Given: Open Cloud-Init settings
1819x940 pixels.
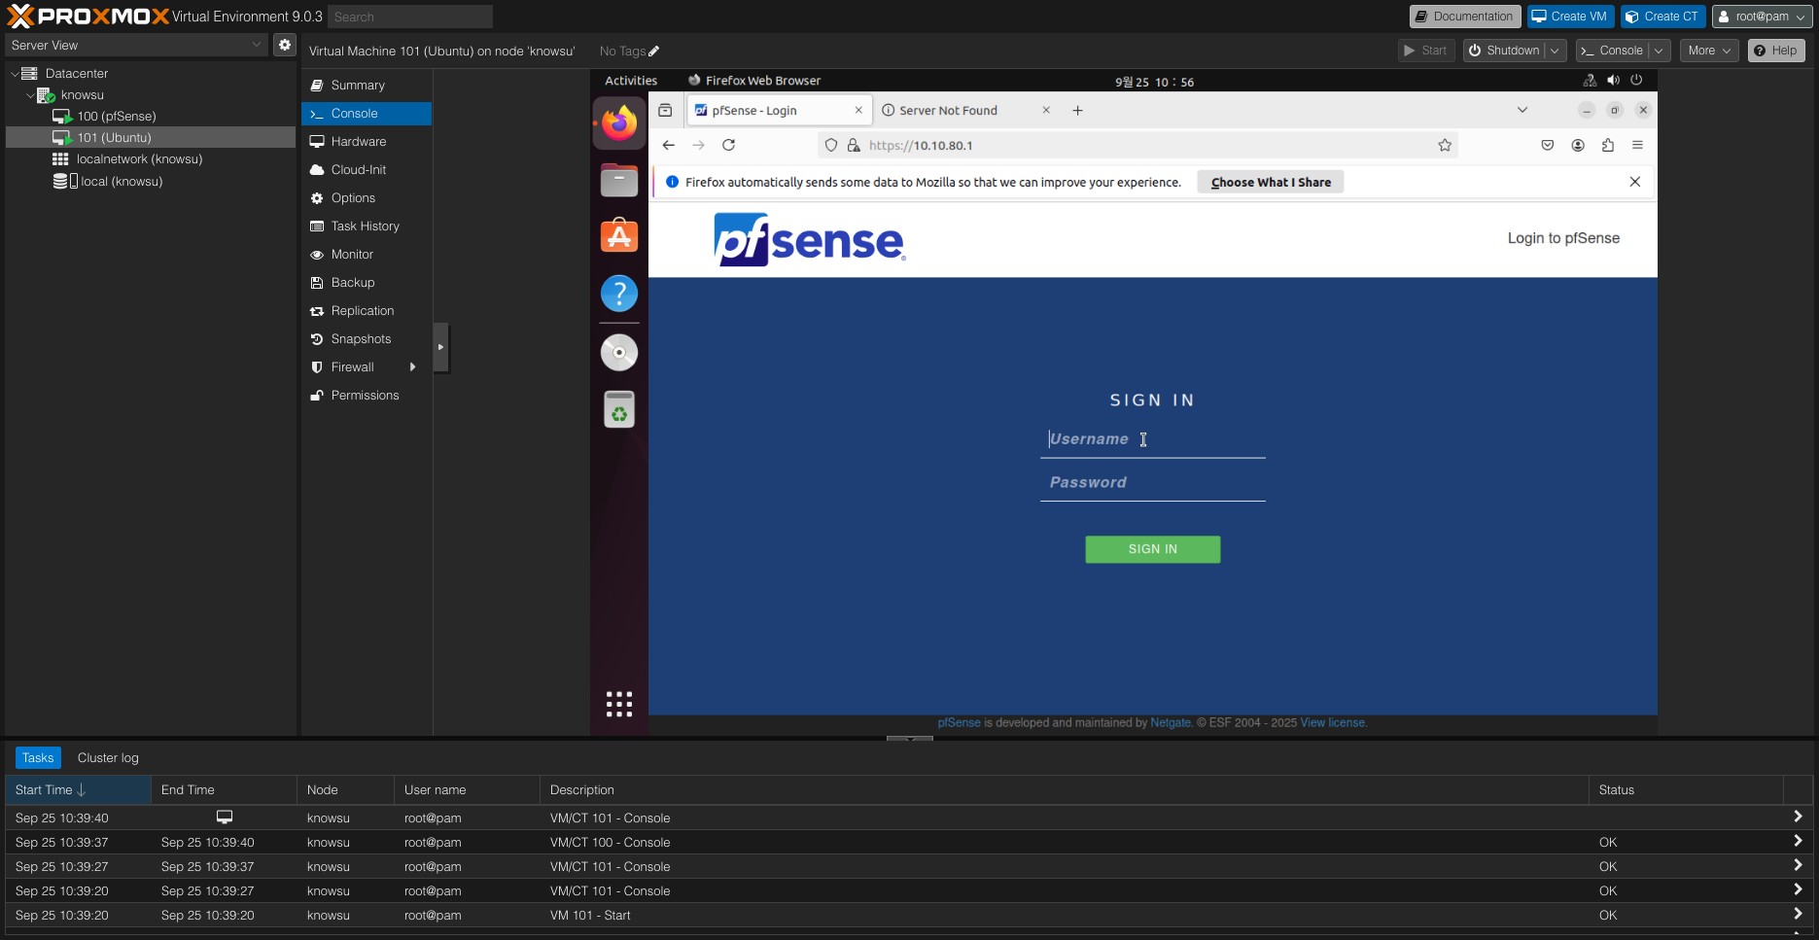Looking at the screenshot, I should pyautogui.click(x=367, y=170).
